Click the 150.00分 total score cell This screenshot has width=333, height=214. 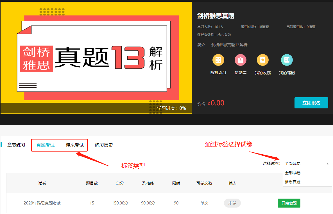pyautogui.click(x=120, y=203)
